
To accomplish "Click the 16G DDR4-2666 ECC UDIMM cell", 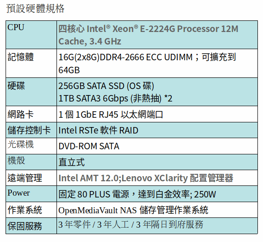I will pos(157,64).
